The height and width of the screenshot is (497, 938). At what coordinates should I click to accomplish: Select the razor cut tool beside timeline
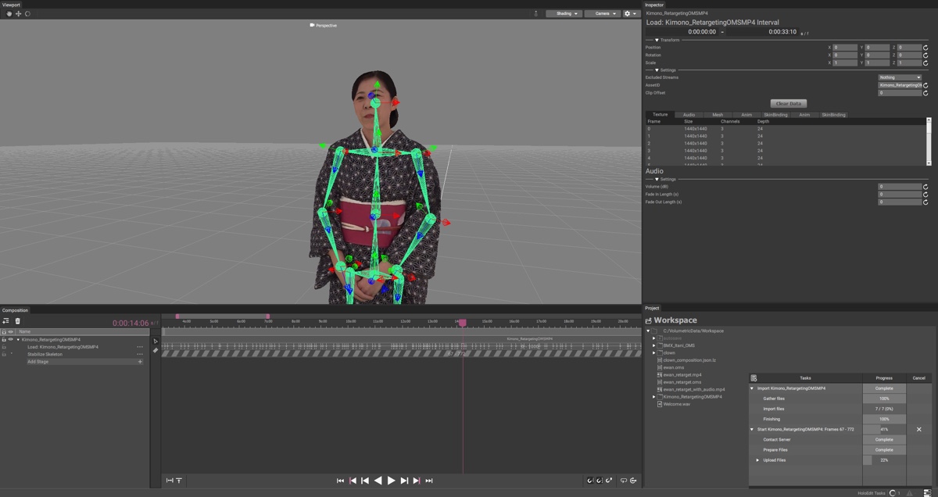click(156, 350)
